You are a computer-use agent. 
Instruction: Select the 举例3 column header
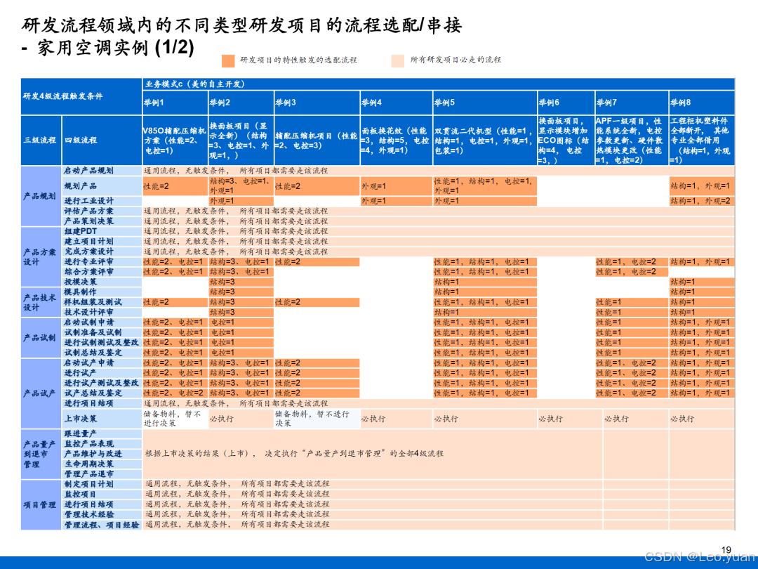(x=317, y=103)
